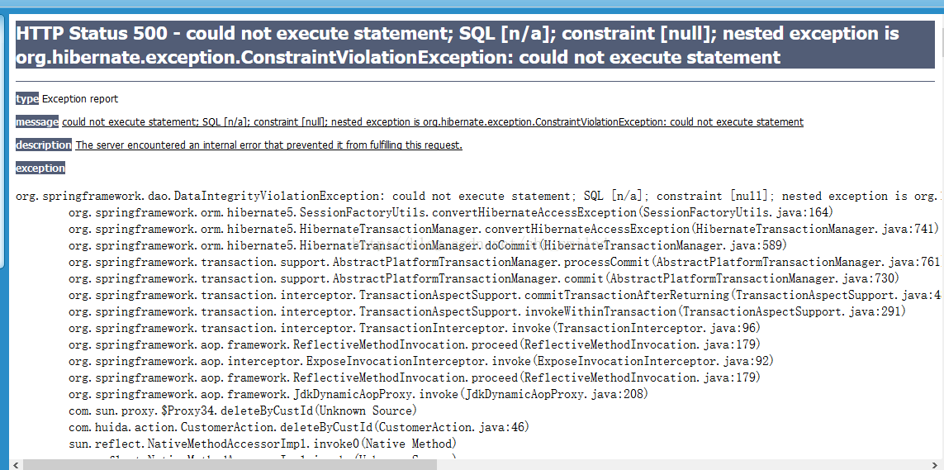Click the highlighted 'description' label
The height and width of the screenshot is (470, 944).
[44, 145]
